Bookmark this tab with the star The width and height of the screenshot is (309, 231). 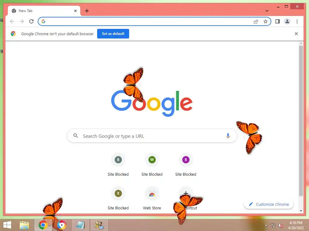pyautogui.click(x=266, y=21)
